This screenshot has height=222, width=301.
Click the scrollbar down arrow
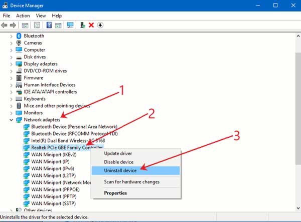298,208
